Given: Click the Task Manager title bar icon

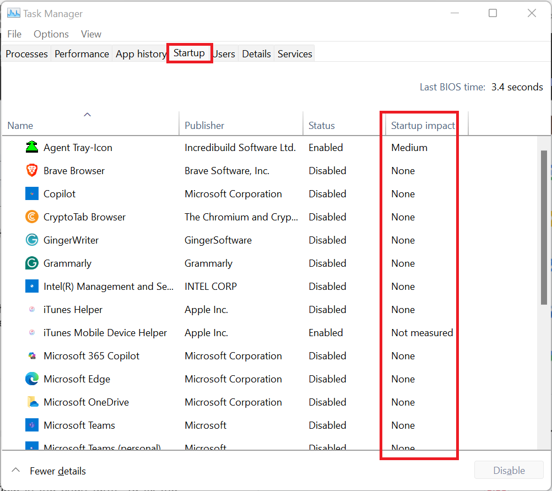Looking at the screenshot, I should point(13,13).
